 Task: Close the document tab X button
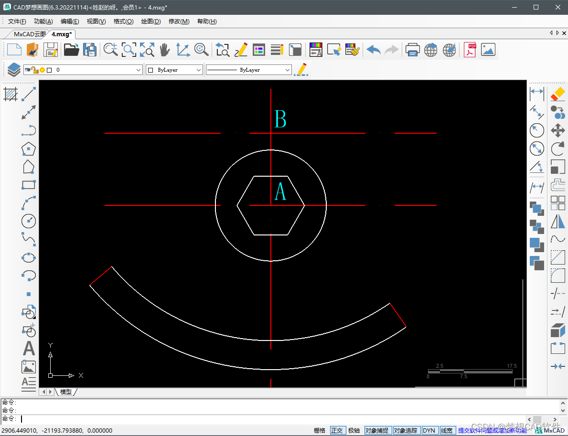tap(564, 33)
